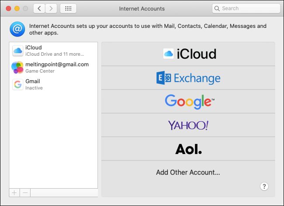Add an account with the plus button
Screen dimensions: 284x206
[x=14, y=192]
